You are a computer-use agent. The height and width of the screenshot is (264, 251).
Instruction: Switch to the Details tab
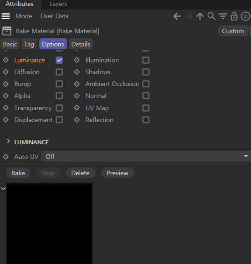[x=81, y=44]
